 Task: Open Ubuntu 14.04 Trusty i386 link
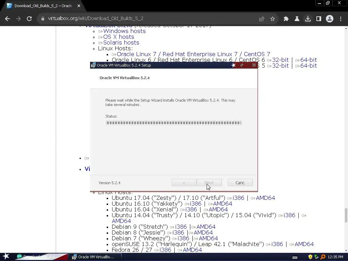click(290, 215)
